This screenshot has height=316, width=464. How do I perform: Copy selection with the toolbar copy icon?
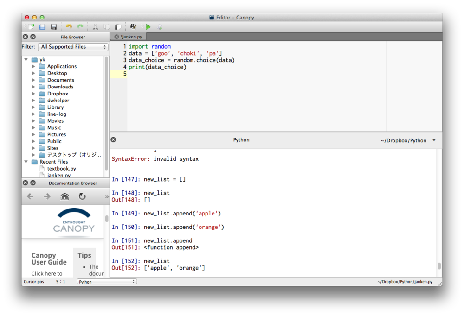click(107, 27)
